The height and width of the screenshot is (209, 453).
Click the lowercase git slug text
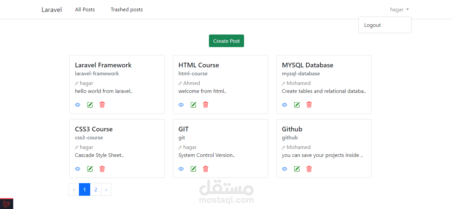tap(182, 138)
